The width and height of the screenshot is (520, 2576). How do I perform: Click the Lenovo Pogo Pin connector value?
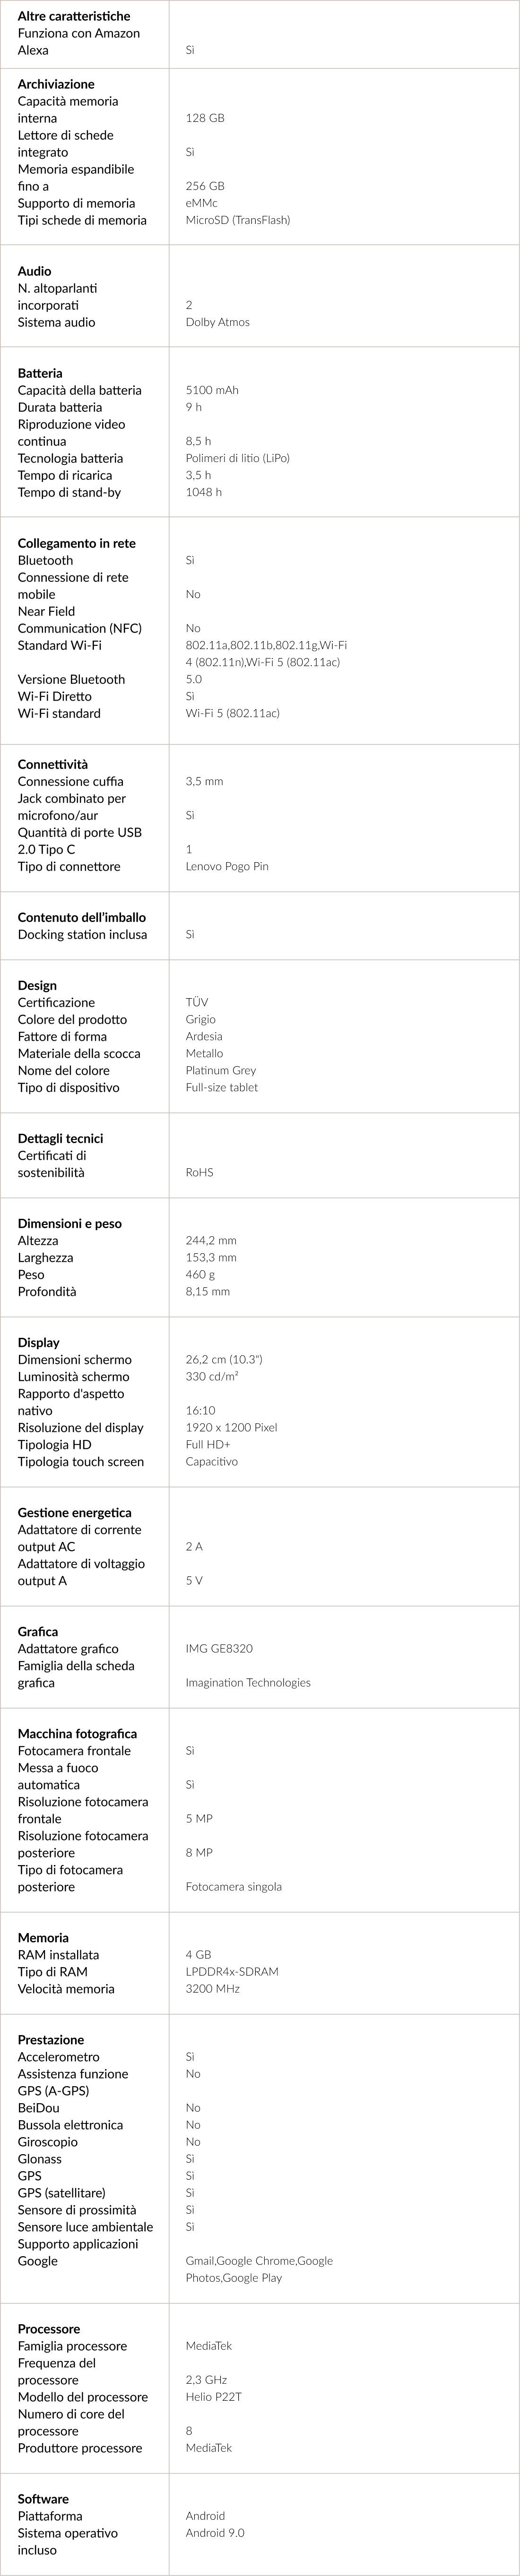[x=227, y=866]
